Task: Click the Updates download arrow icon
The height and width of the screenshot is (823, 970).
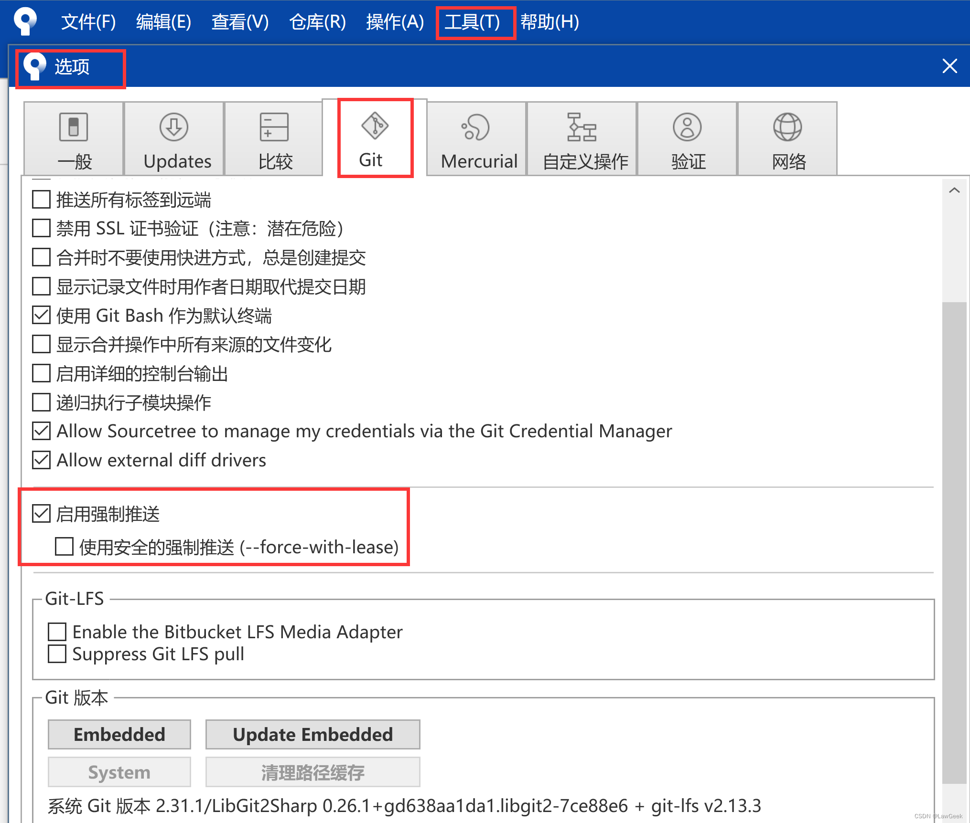Action: (174, 127)
